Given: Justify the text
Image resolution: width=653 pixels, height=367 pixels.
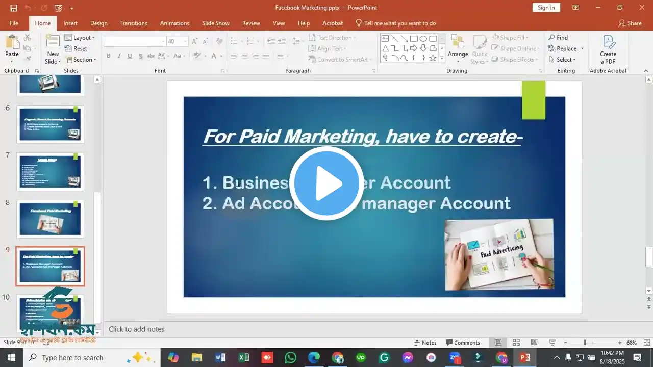Looking at the screenshot, I should [x=266, y=56].
